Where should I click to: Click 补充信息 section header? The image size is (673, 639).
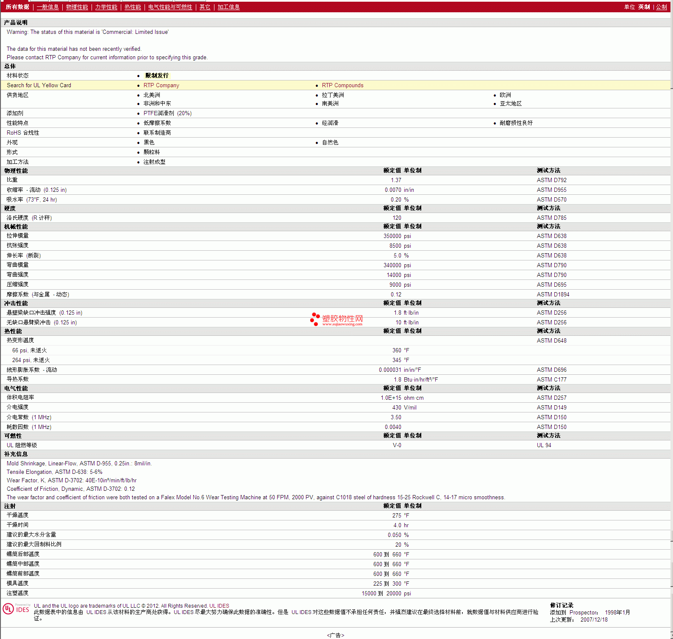16,454
